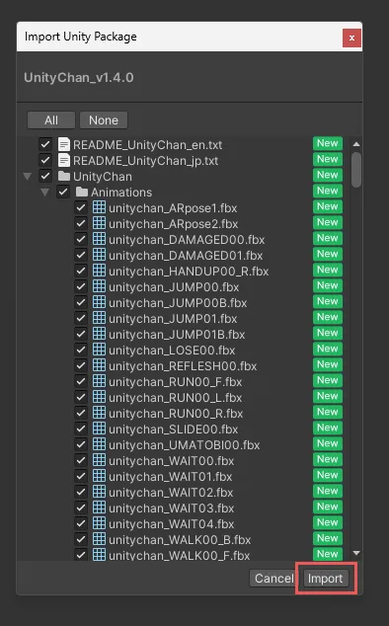Uncheck unitychan_LOSE00.fbx checkbox
Image resolution: width=389 pixels, height=626 pixels.
point(81,350)
